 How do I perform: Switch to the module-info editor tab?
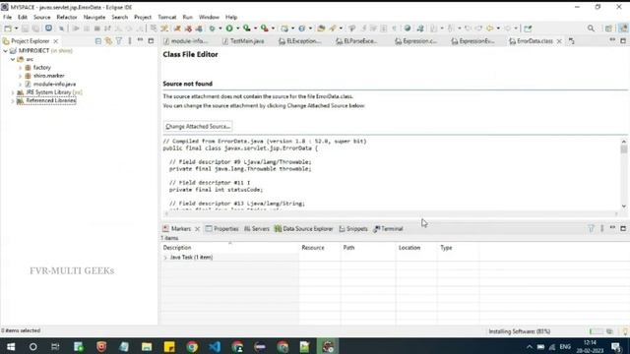pos(186,41)
